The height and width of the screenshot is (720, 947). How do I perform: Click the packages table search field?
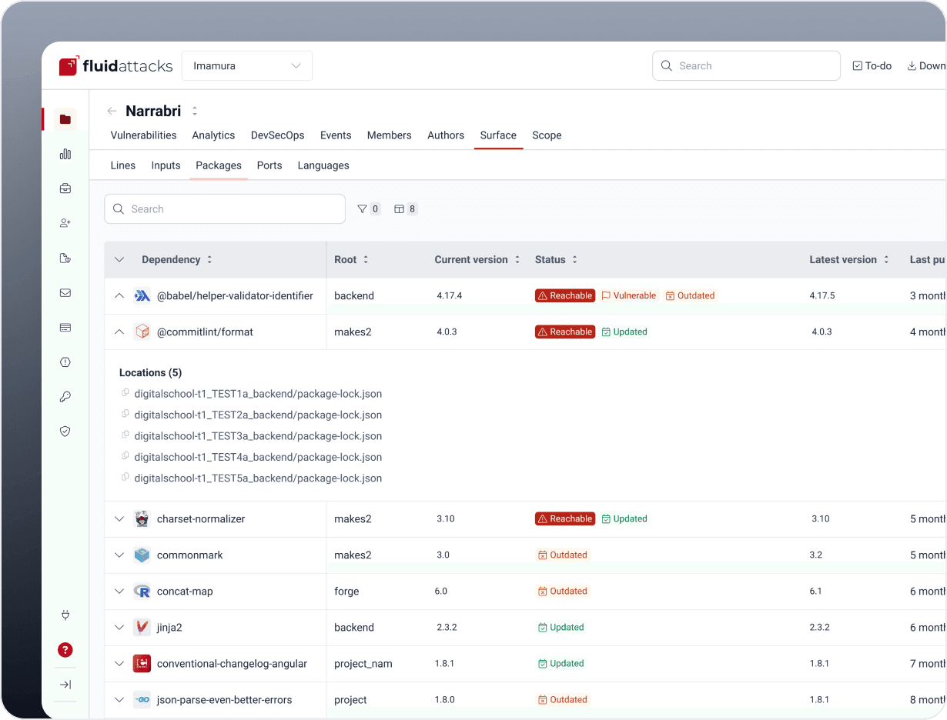(225, 209)
